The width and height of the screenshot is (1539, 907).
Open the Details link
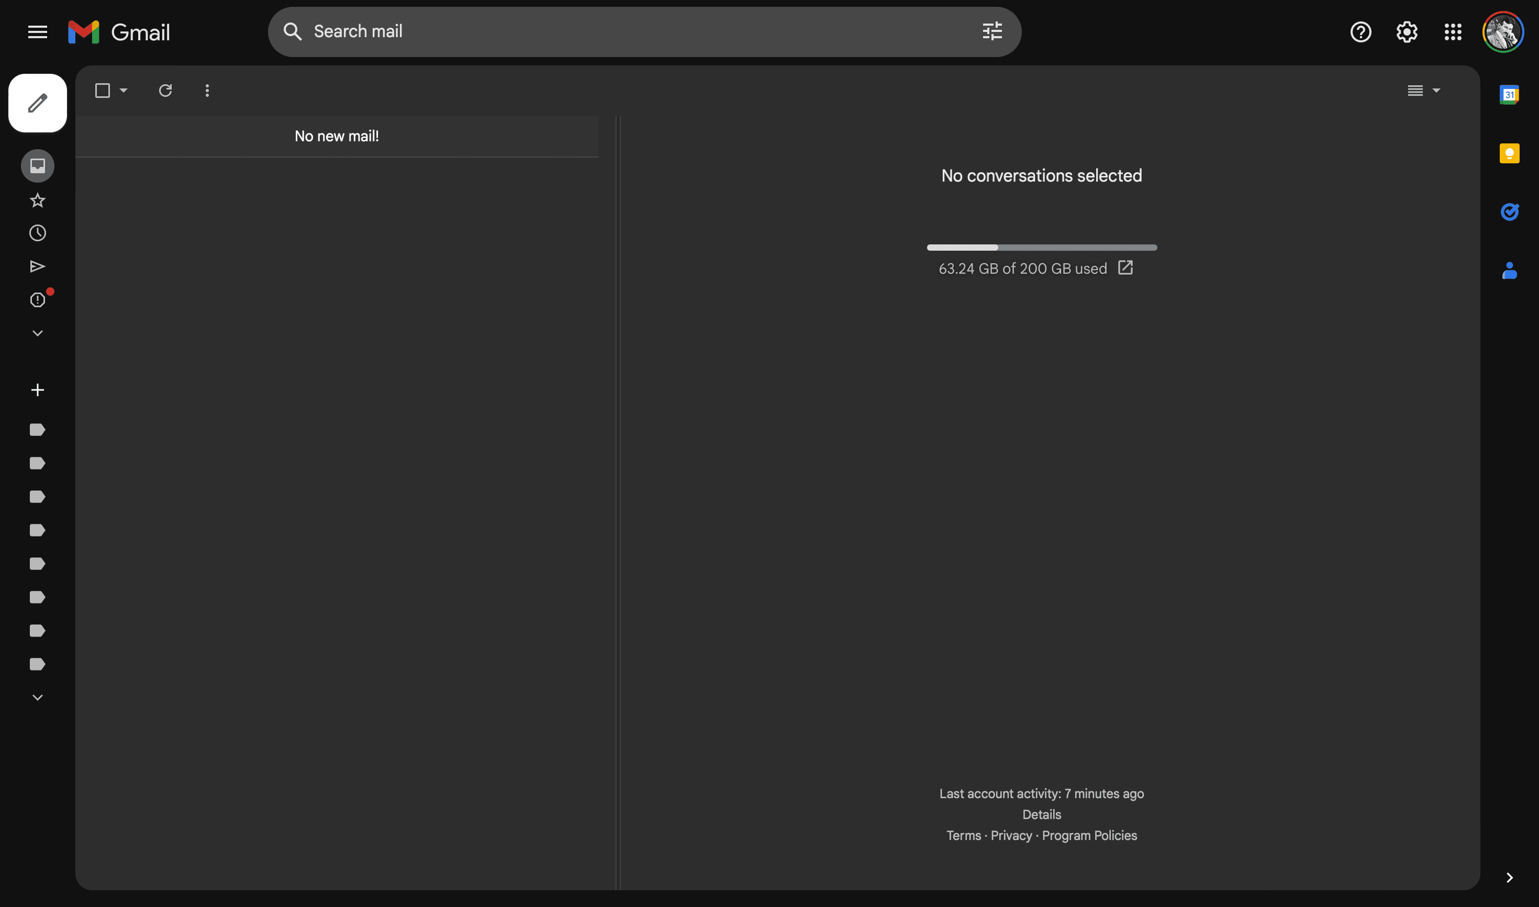click(x=1042, y=815)
